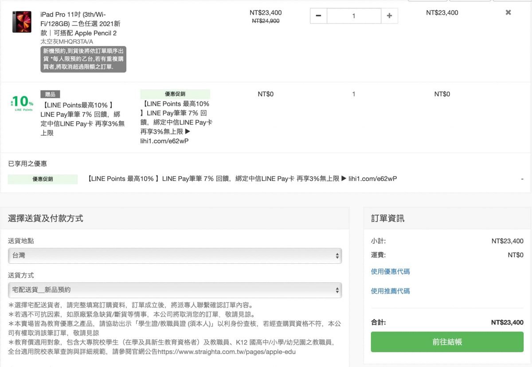Open 送貨方式 dropdown showing 宅配送貨__新品預約
Viewport: 532px width, 367px height.
pos(175,290)
